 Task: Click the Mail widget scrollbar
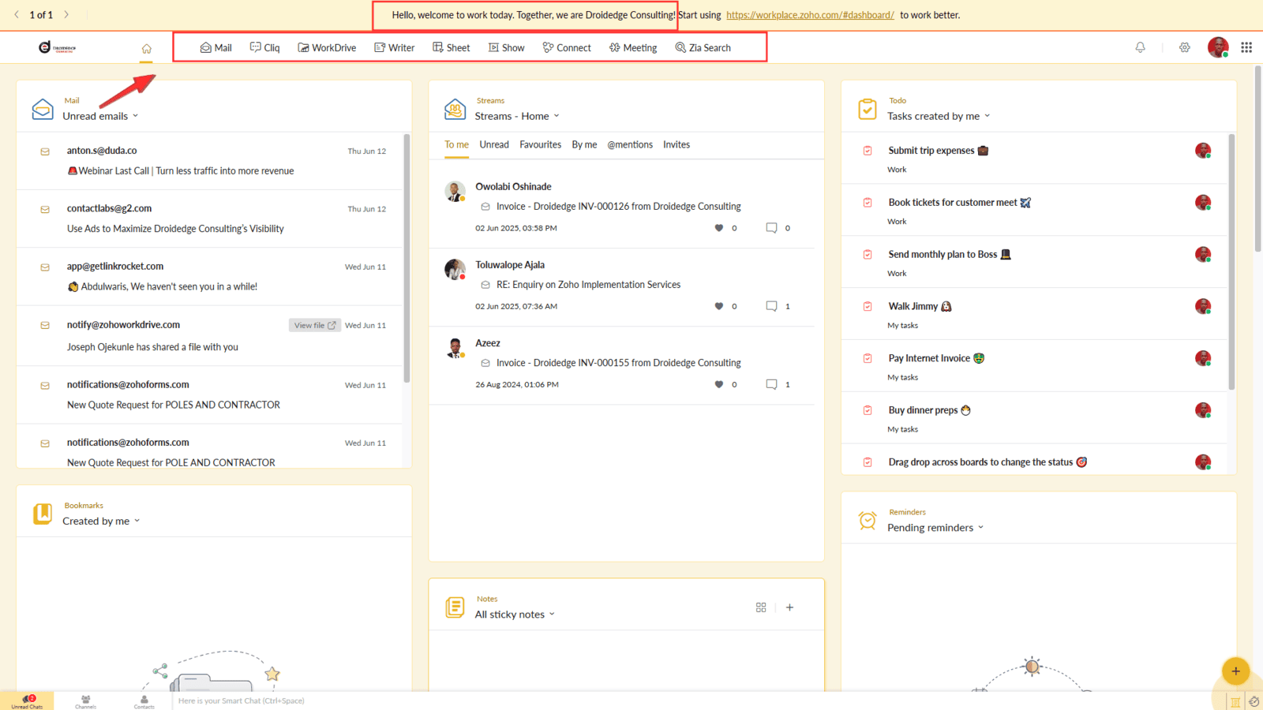pos(407,259)
